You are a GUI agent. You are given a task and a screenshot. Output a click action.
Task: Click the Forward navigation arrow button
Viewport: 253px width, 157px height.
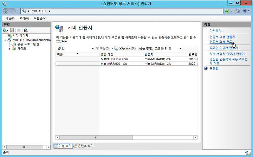13,12
